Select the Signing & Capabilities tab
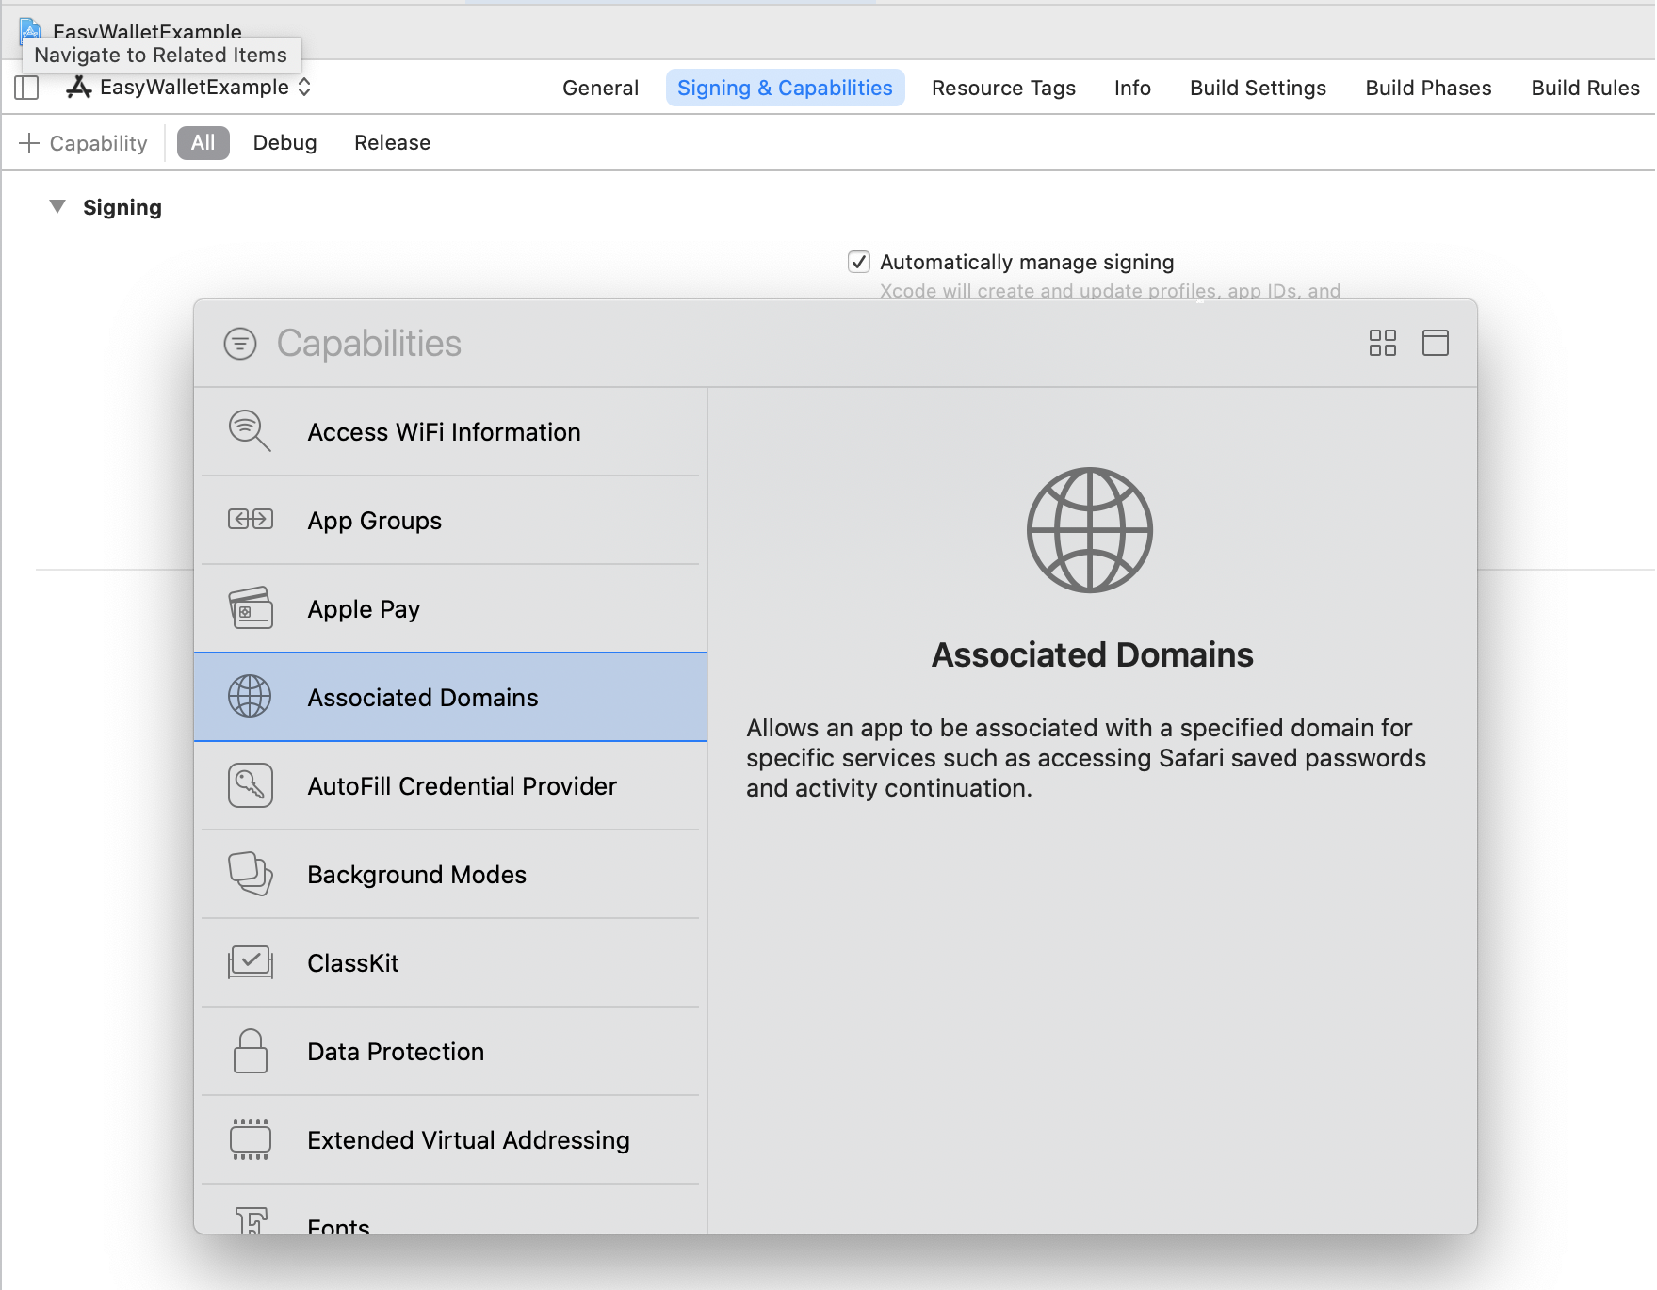Screen dimensions: 1657x1290 785,88
